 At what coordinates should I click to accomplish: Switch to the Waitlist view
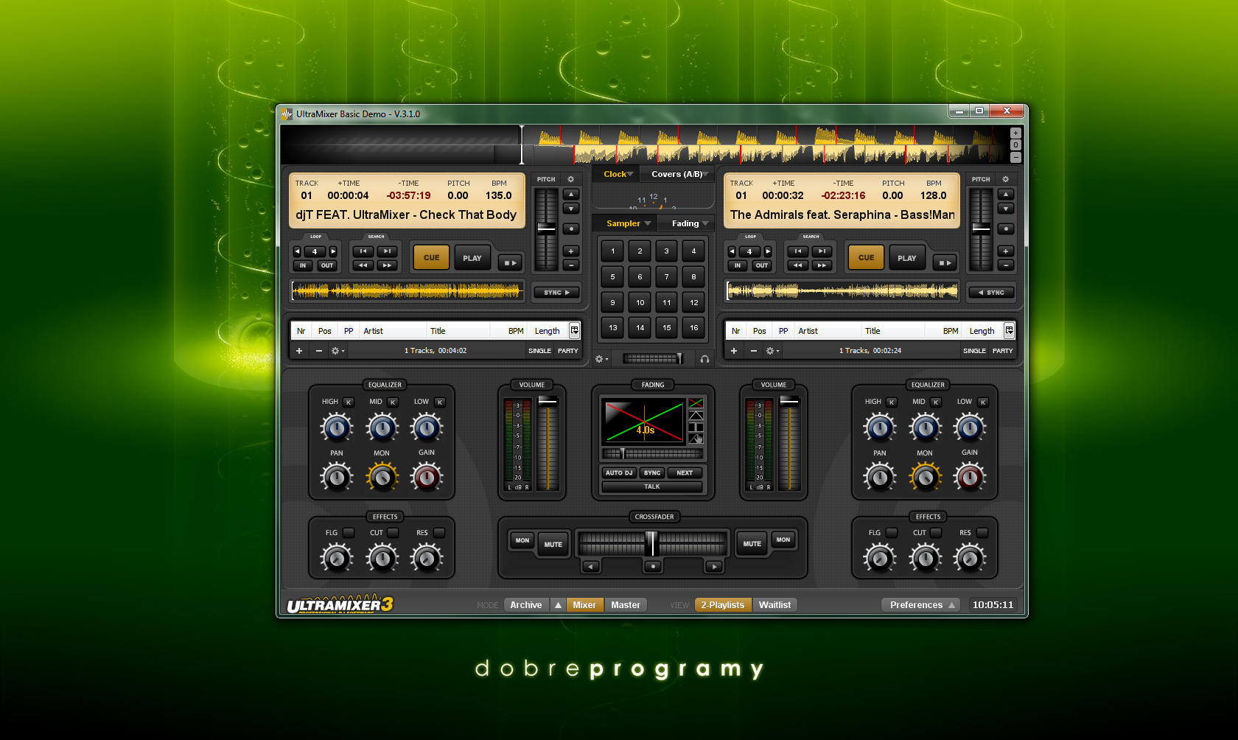tap(774, 605)
